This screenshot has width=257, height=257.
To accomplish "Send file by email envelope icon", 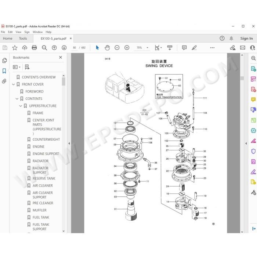I will [243, 48].
